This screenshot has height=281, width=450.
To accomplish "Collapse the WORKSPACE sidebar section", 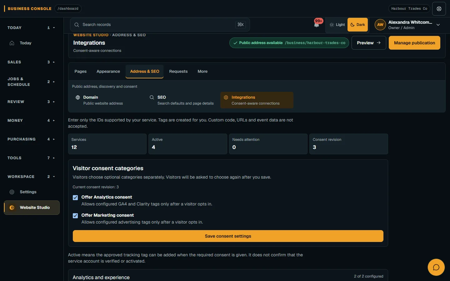I will click(31, 177).
